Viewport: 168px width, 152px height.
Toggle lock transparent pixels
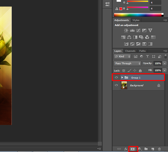[124, 70]
